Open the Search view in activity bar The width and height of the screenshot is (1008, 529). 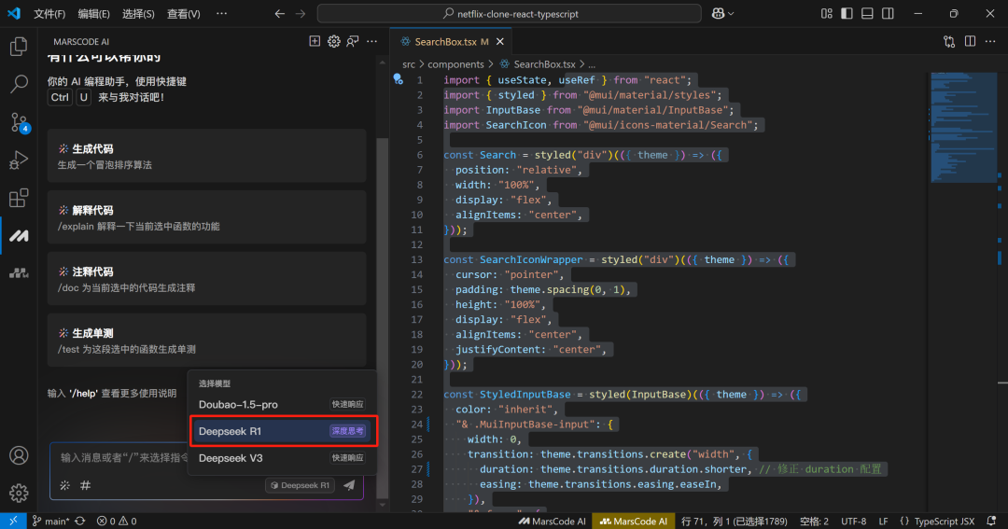point(18,84)
